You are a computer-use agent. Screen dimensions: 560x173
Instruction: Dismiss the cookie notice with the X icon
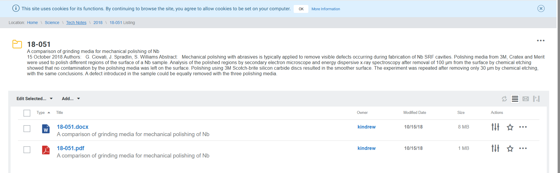(x=541, y=8)
